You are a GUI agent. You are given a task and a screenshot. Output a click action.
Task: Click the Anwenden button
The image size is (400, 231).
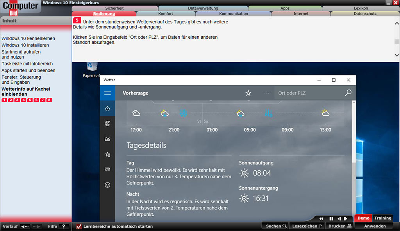click(x=375, y=226)
